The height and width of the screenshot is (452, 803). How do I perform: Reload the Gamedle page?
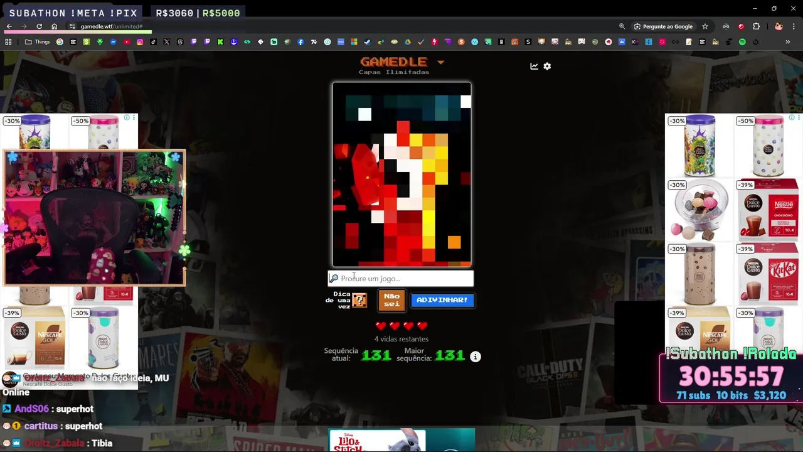39,26
